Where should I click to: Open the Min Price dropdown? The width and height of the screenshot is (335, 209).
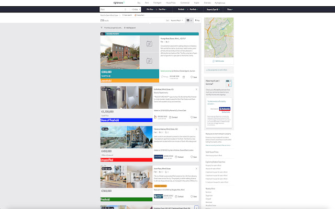150,9
